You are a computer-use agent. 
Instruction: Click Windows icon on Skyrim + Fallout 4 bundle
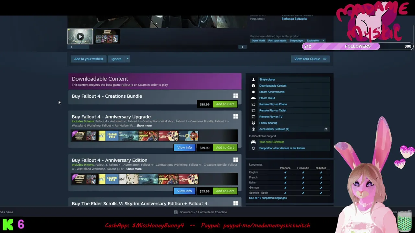click(236, 203)
